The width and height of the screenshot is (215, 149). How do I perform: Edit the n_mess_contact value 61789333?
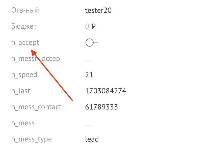(101, 107)
